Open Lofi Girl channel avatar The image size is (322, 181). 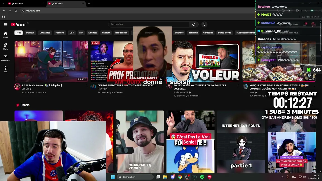click(17, 87)
